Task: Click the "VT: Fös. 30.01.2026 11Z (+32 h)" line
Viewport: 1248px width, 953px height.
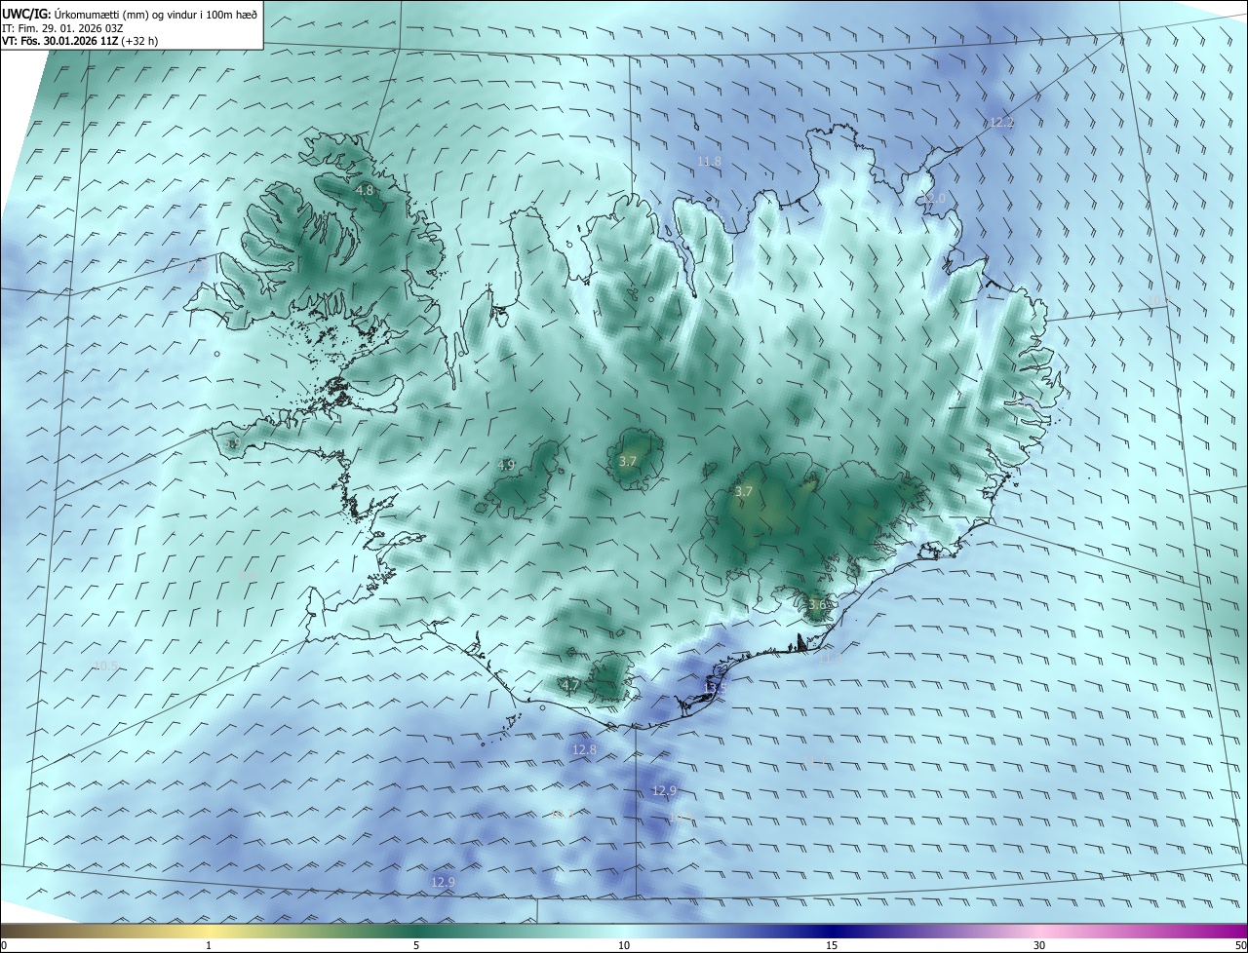Action: click(x=80, y=42)
